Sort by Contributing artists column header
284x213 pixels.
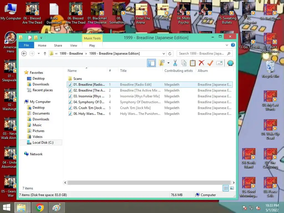coord(178,71)
